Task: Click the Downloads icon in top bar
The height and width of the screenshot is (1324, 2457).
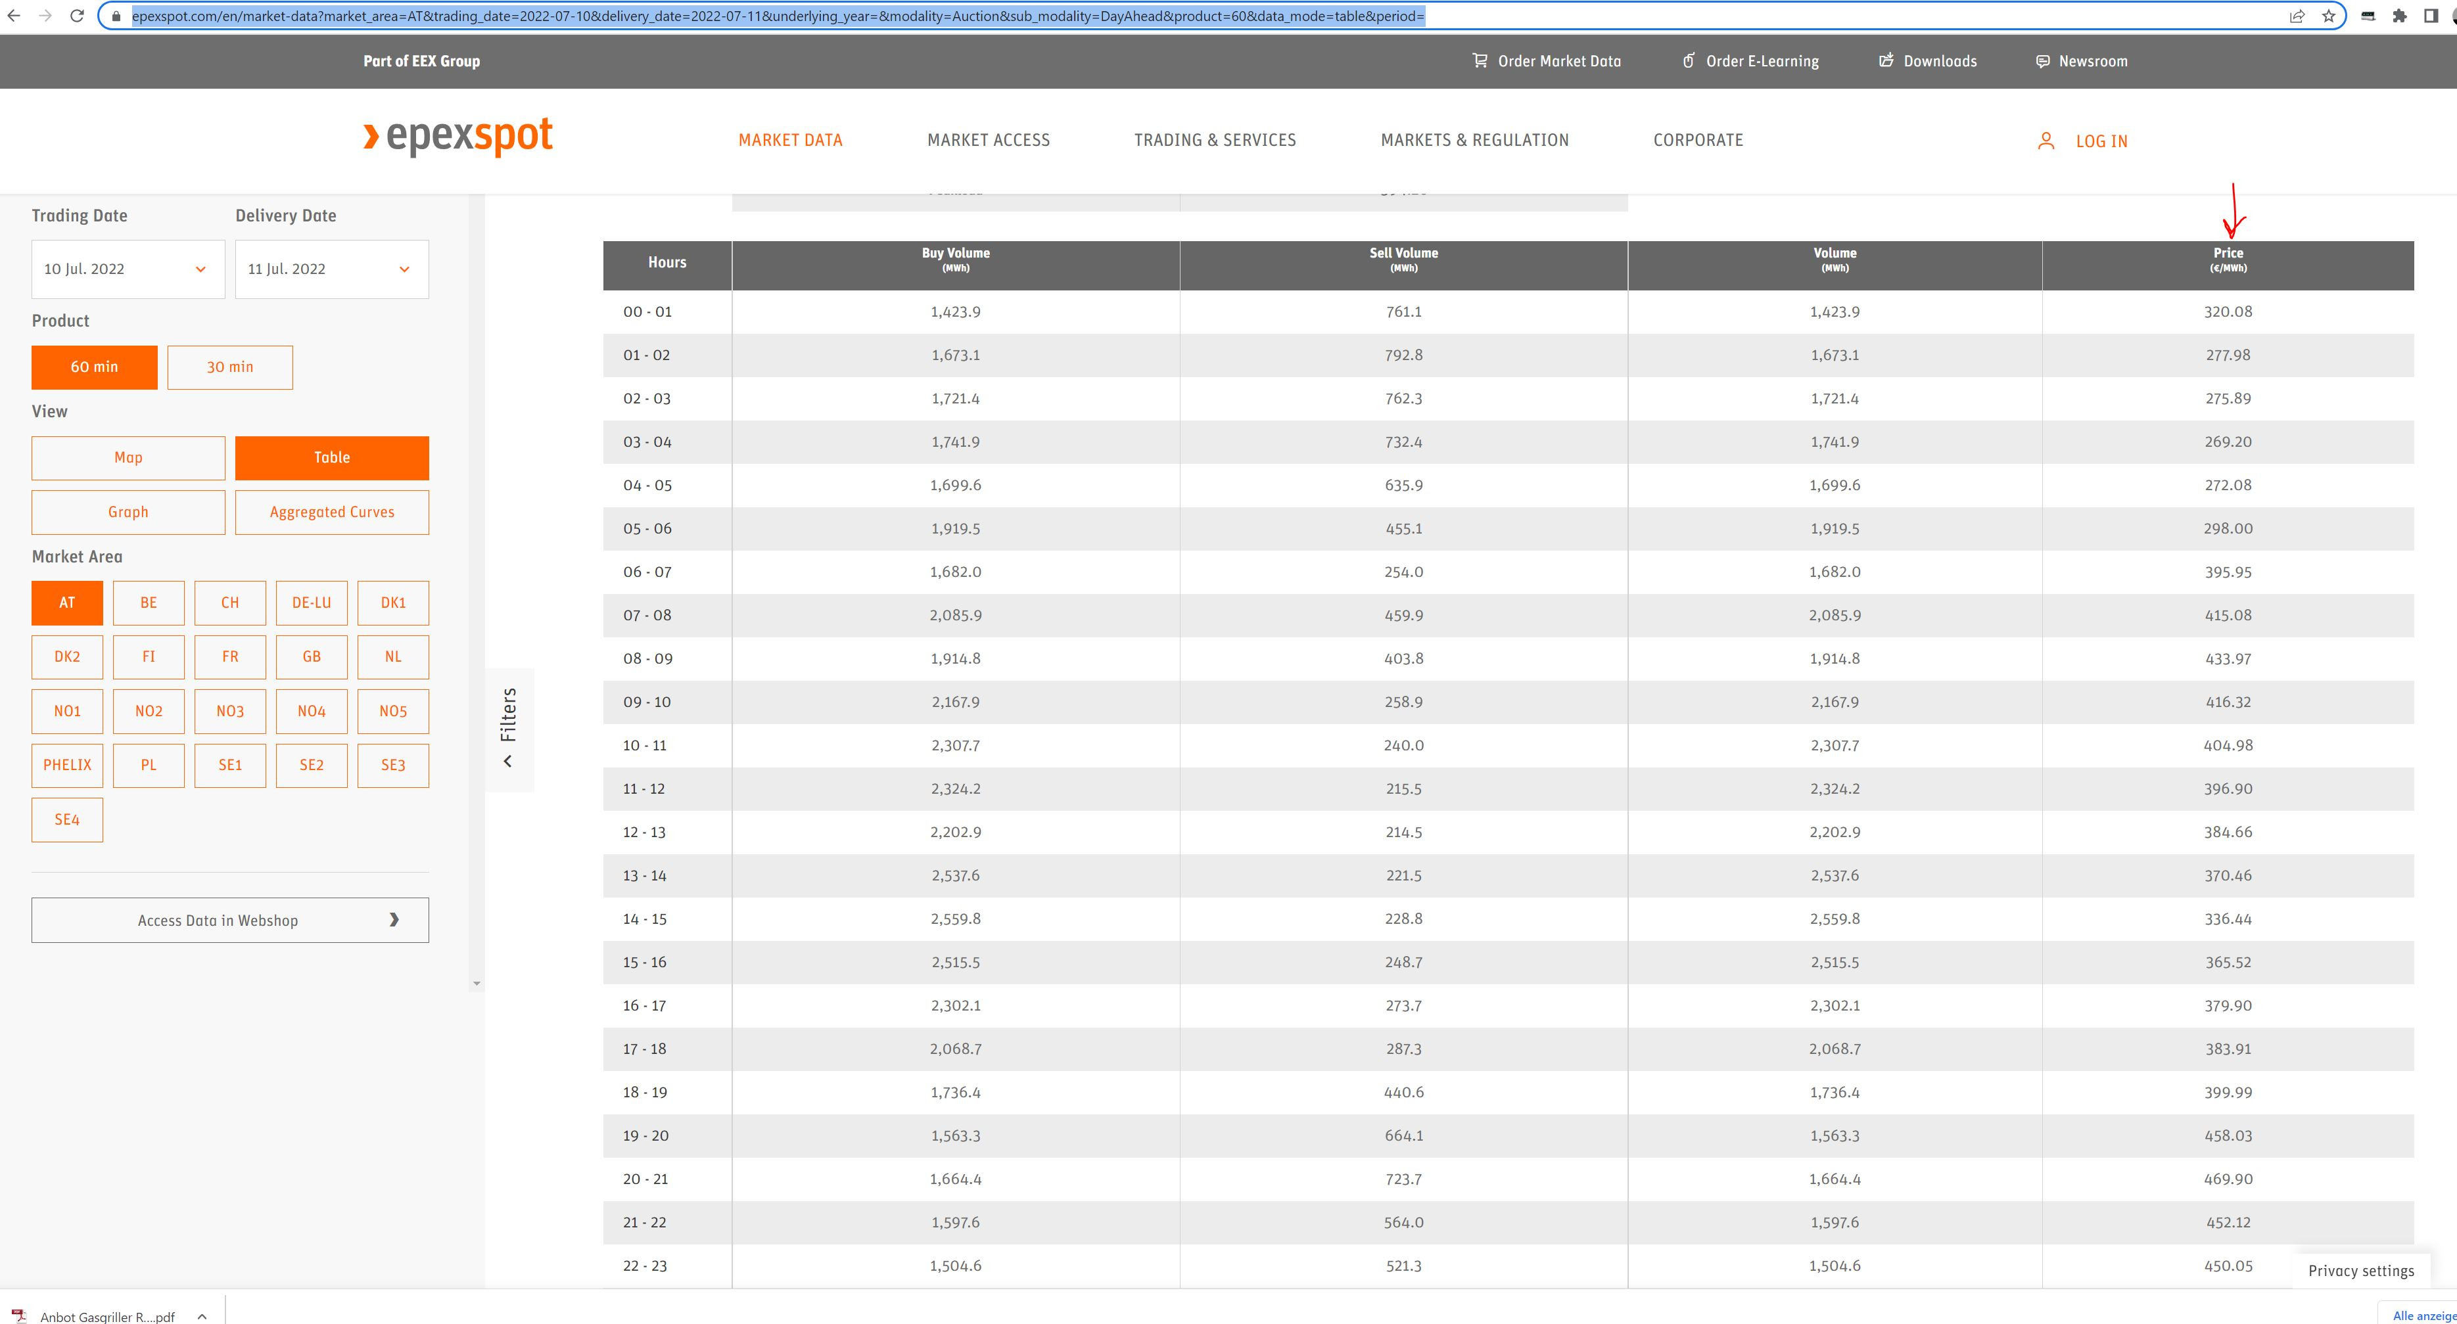Action: tap(1886, 61)
